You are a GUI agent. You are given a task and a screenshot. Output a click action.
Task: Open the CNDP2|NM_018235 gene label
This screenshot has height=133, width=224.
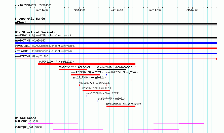(x=26, y=121)
